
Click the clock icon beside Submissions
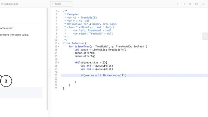[x=2, y=4]
